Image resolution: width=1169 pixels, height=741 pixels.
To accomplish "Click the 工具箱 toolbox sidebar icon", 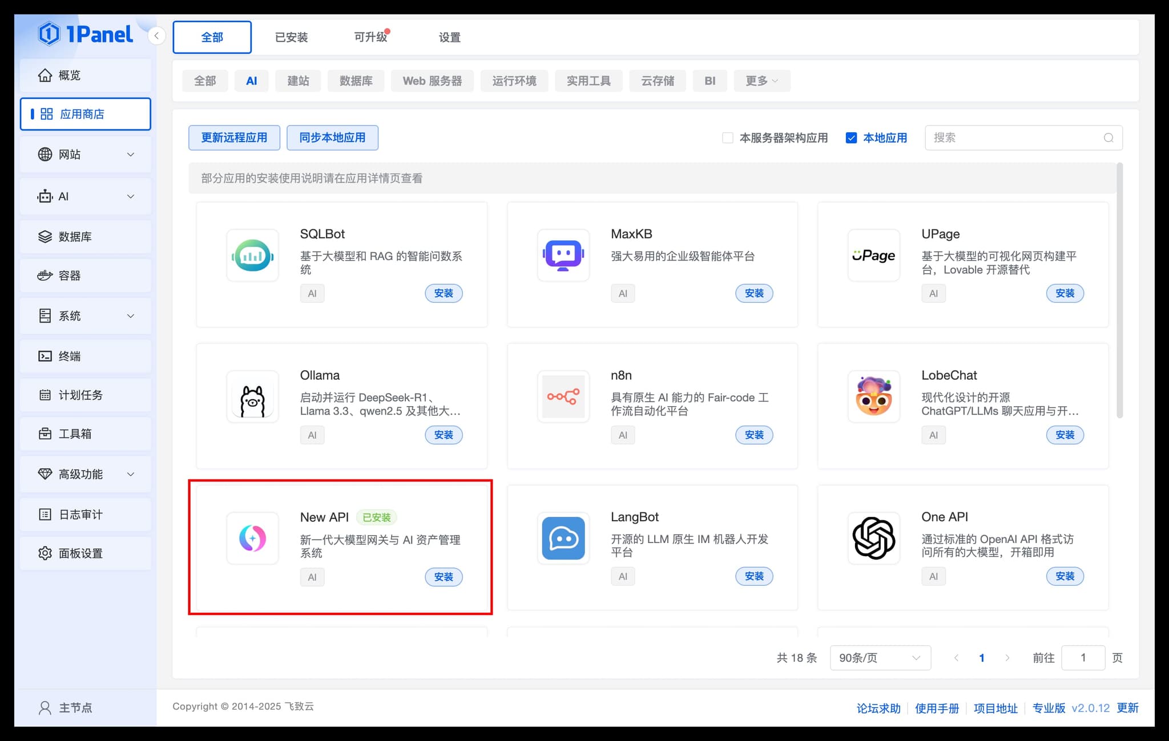I will point(46,434).
